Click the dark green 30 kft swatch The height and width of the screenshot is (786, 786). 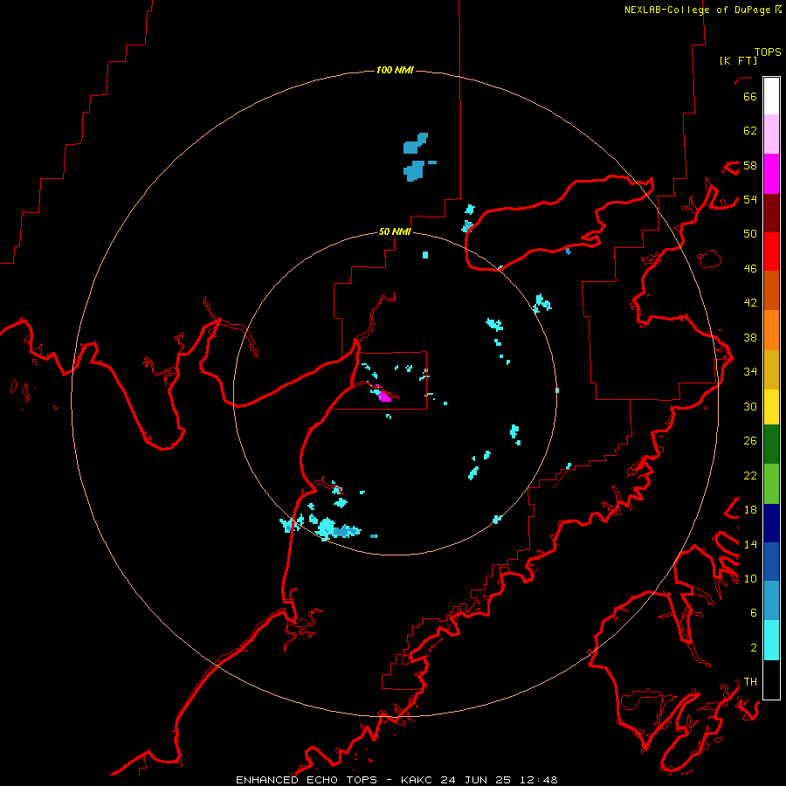[771, 445]
